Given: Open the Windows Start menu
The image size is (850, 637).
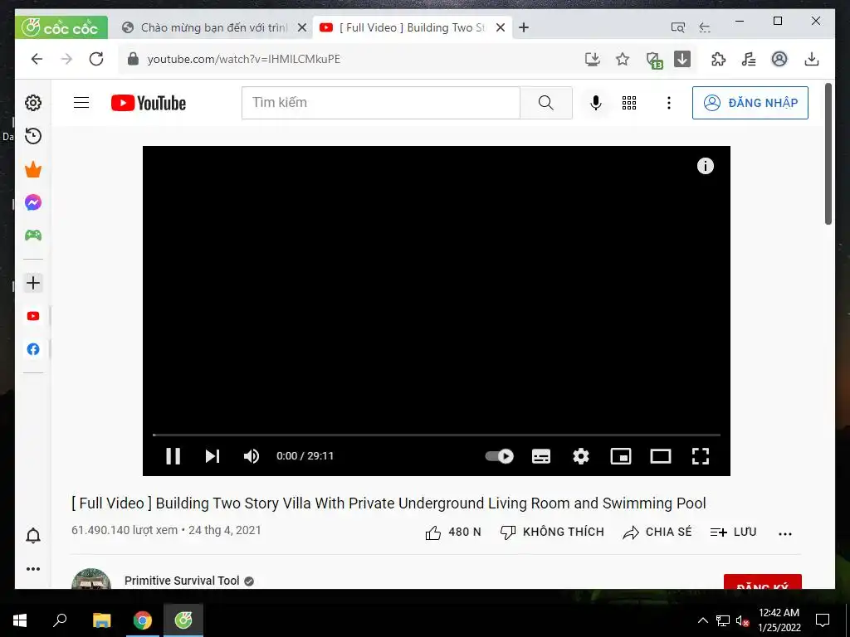Looking at the screenshot, I should pos(20,620).
